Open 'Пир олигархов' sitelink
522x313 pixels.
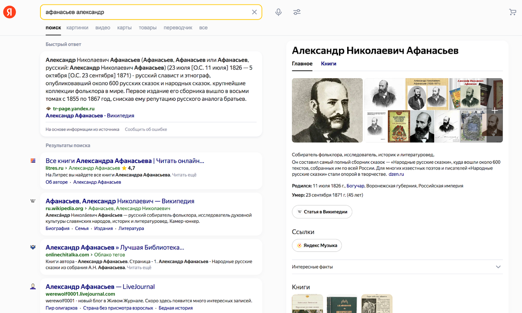point(61,308)
